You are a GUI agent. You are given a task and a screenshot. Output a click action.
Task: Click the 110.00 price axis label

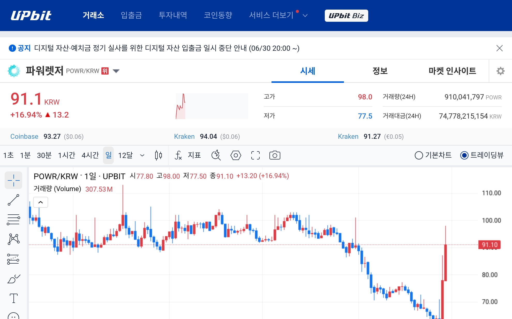491,193
